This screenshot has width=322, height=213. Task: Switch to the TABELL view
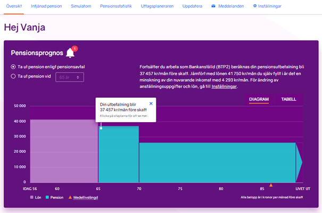288,99
